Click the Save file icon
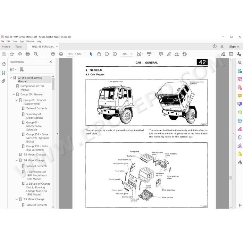This screenshot has width=243, height=243. coord(4,54)
